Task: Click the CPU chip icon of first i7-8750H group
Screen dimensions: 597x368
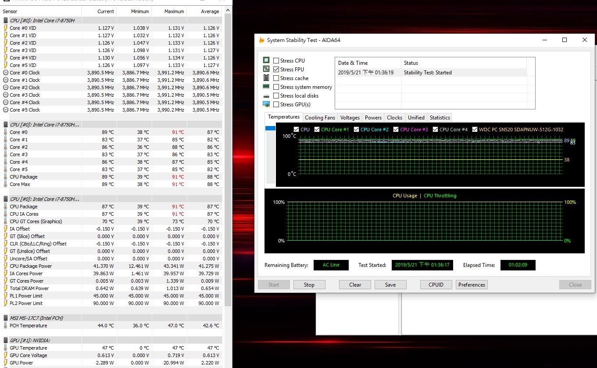Action: point(6,21)
